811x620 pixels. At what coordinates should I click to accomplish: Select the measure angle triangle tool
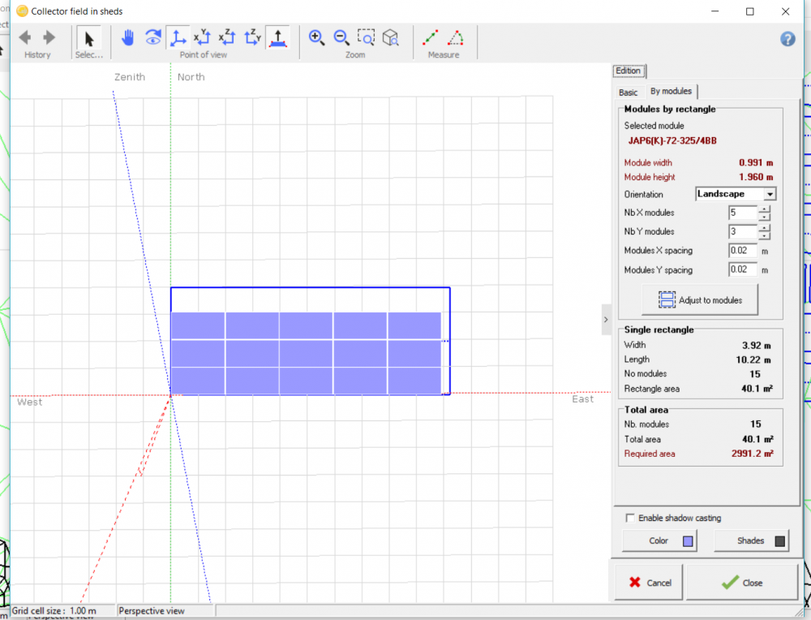tap(457, 37)
